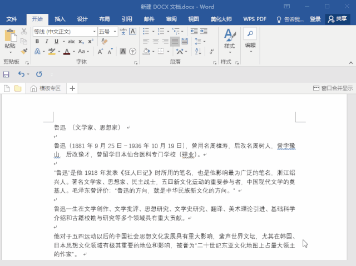Screen dimensions: 356x266
Task: Switch to the 审阅 tab
Action: [171, 19]
